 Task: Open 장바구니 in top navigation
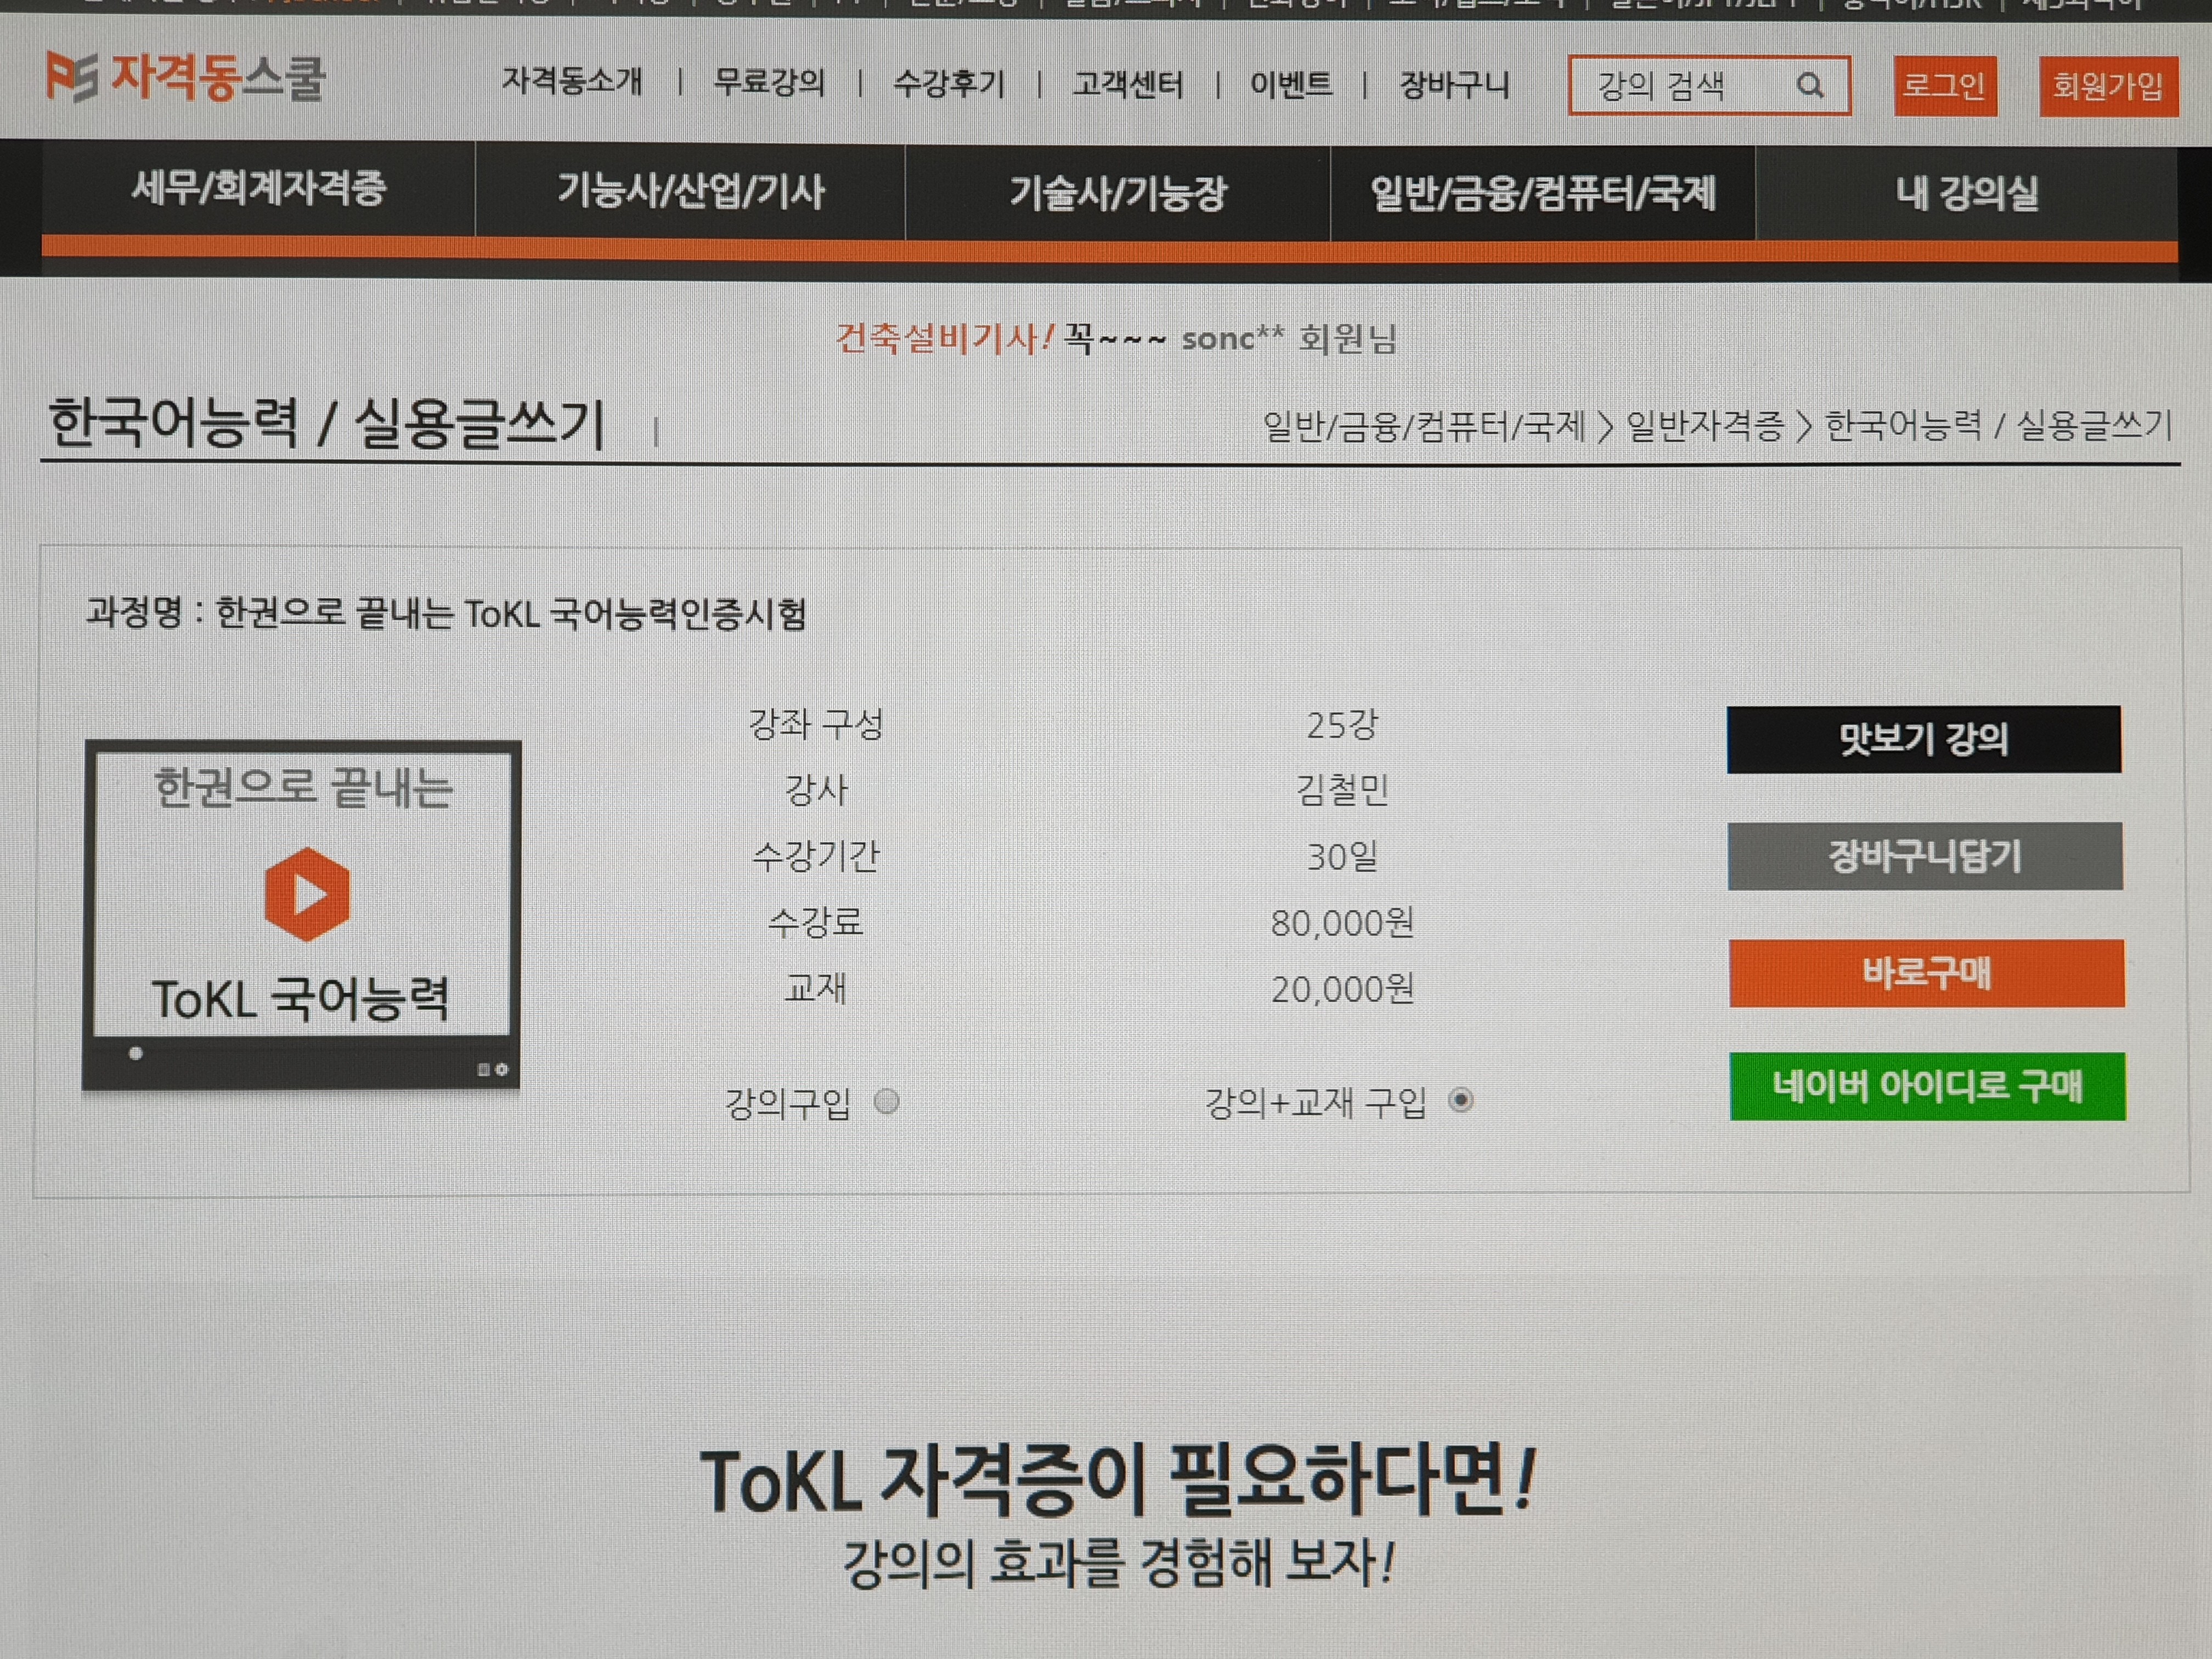click(x=1454, y=85)
